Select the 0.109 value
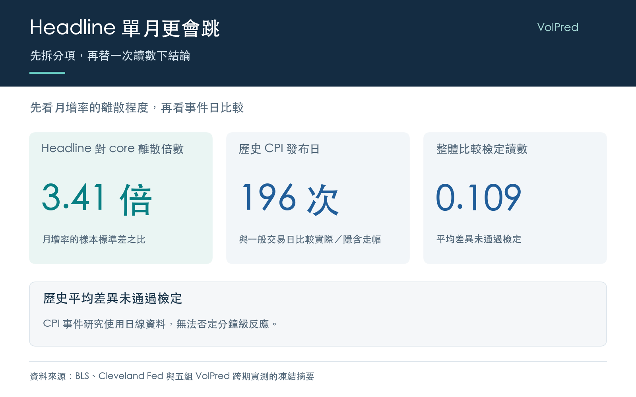 pyautogui.click(x=478, y=198)
